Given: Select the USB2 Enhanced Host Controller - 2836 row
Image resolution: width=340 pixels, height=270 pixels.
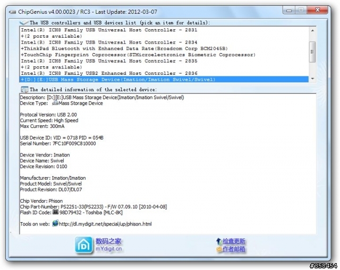Looking at the screenshot, I should pyautogui.click(x=164, y=73).
